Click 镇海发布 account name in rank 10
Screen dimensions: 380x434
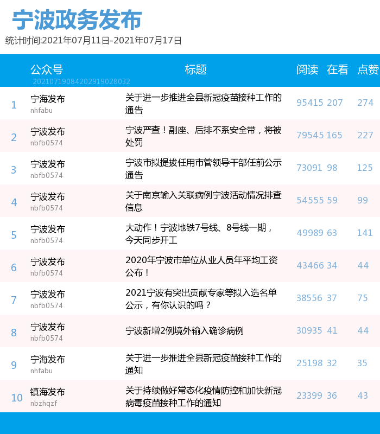48,392
